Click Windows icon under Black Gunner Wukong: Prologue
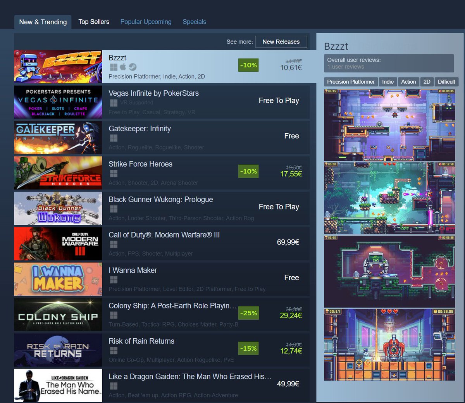Screen dimensions: 465x403 114,209
